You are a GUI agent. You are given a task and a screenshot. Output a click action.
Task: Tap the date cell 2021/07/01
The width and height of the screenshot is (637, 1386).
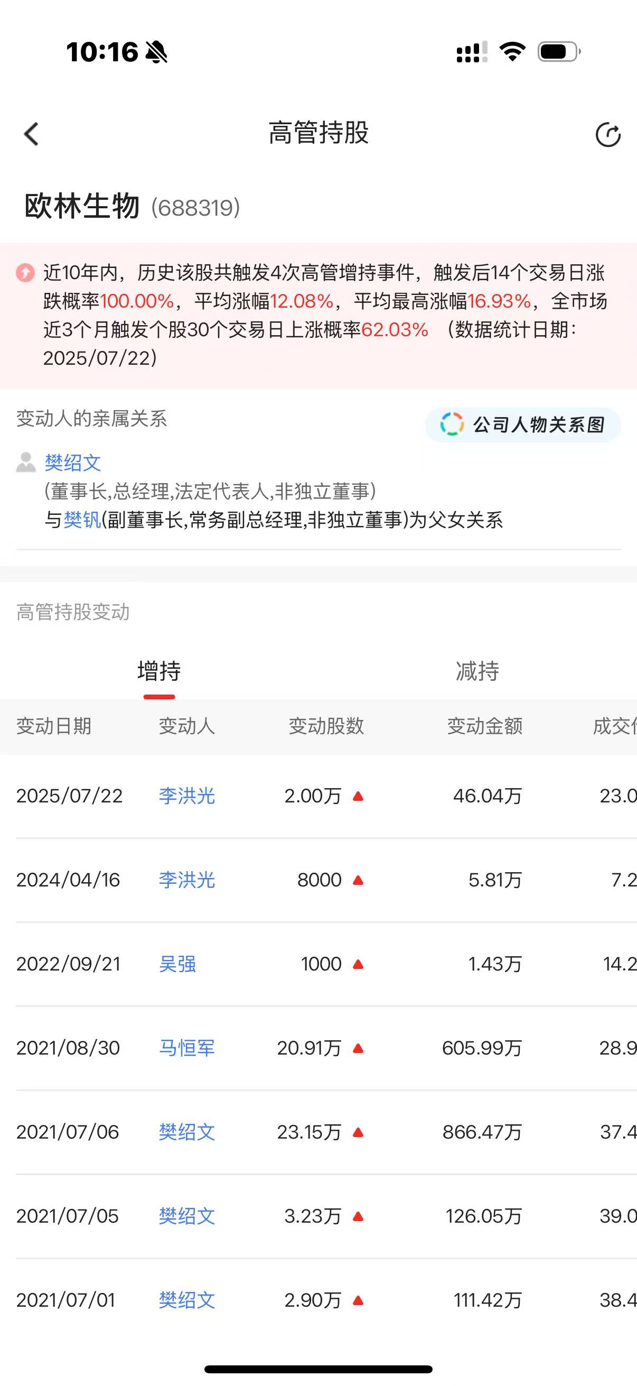tap(65, 1300)
